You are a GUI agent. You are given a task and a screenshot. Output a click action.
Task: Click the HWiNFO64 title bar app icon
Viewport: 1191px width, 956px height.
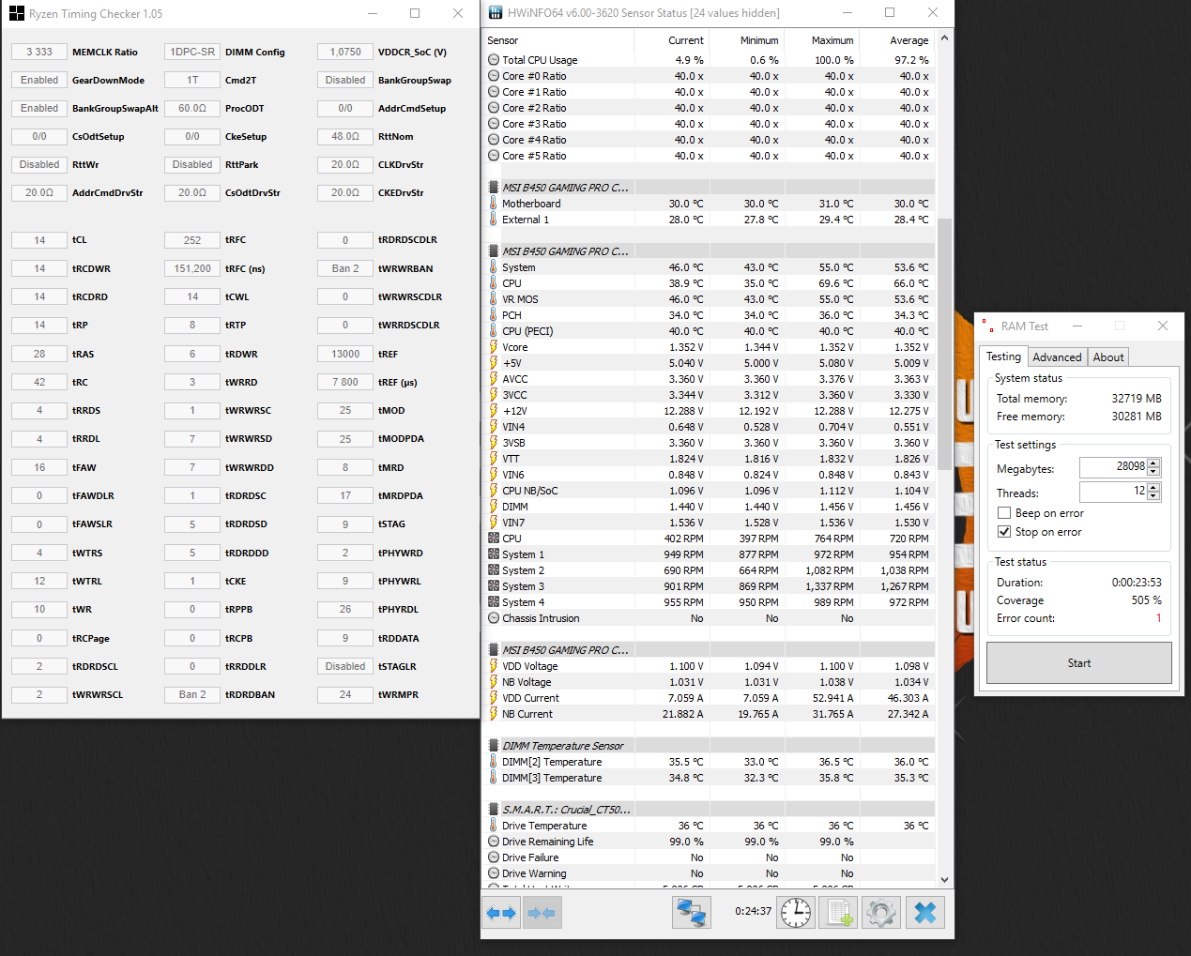(495, 13)
